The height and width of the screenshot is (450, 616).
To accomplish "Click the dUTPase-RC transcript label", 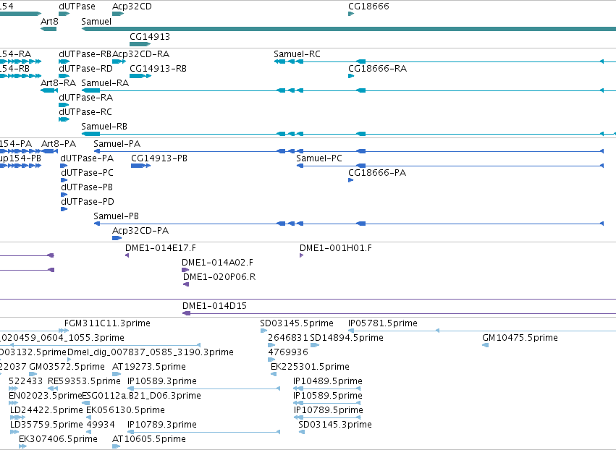I will pos(85,112).
